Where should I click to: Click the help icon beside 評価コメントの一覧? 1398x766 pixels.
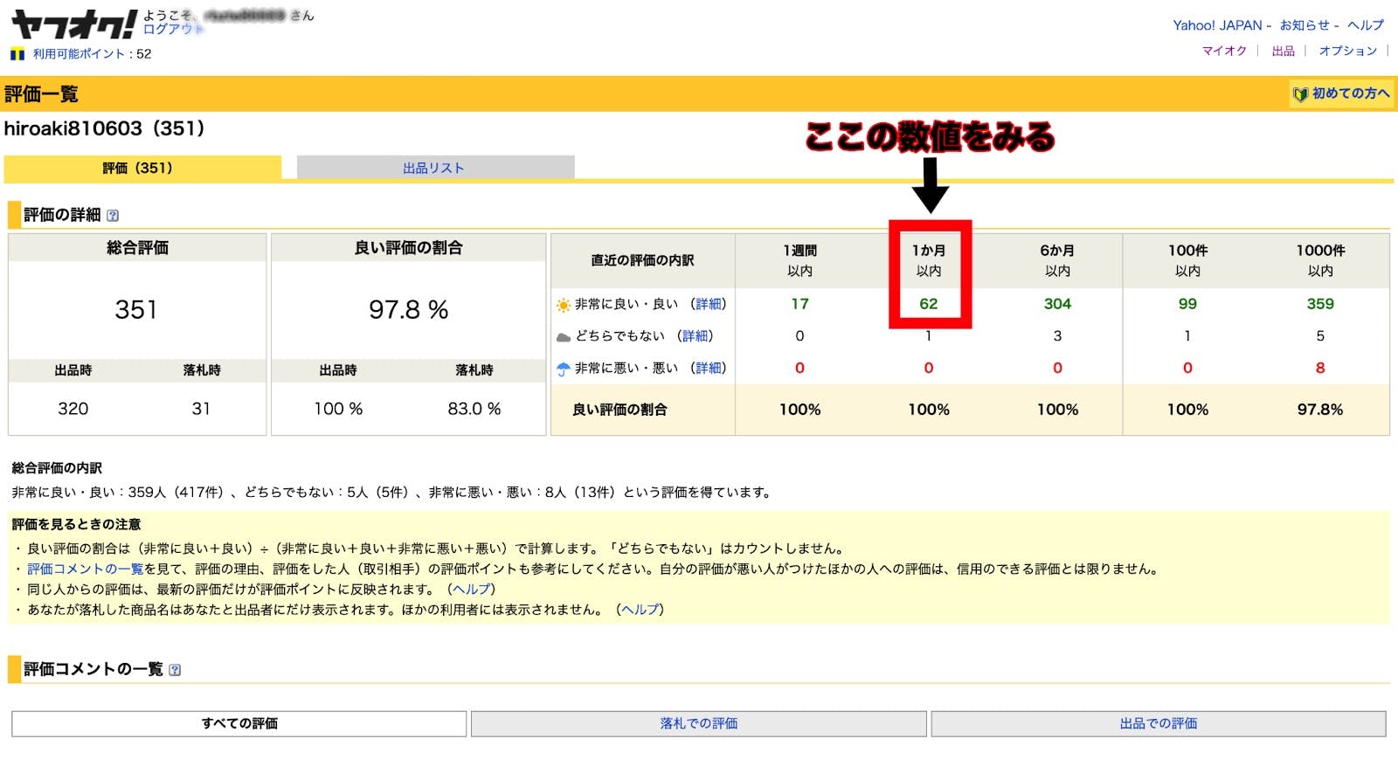[175, 670]
